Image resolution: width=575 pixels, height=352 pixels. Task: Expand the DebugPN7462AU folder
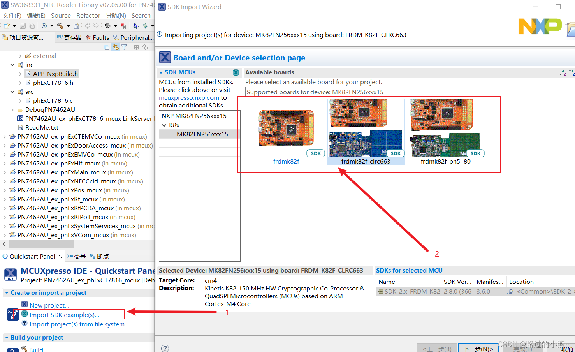12,110
